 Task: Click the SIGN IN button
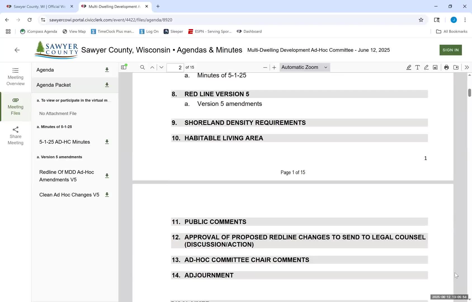[x=450, y=50]
